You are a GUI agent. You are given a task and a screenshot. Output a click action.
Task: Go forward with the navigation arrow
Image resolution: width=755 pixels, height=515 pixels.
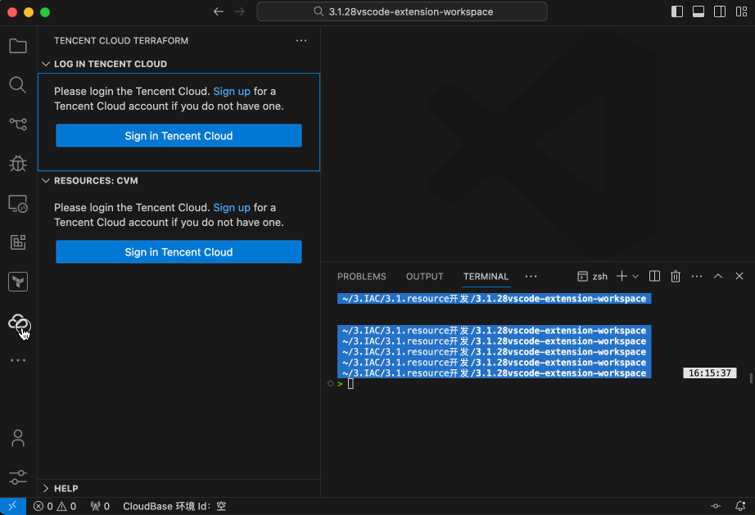click(239, 11)
